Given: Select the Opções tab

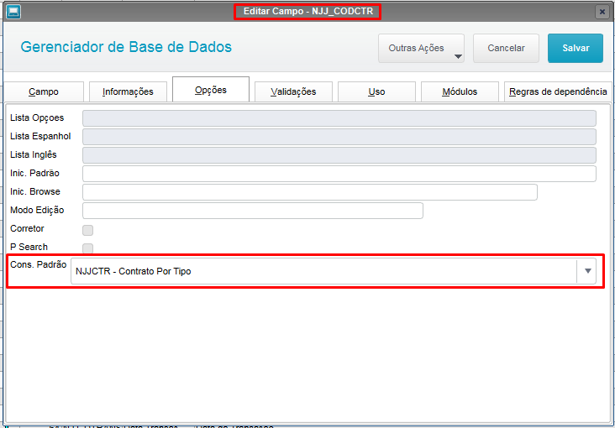Looking at the screenshot, I should click(x=211, y=90).
